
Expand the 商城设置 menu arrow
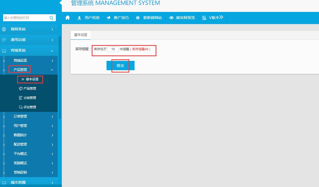pyautogui.click(x=52, y=61)
